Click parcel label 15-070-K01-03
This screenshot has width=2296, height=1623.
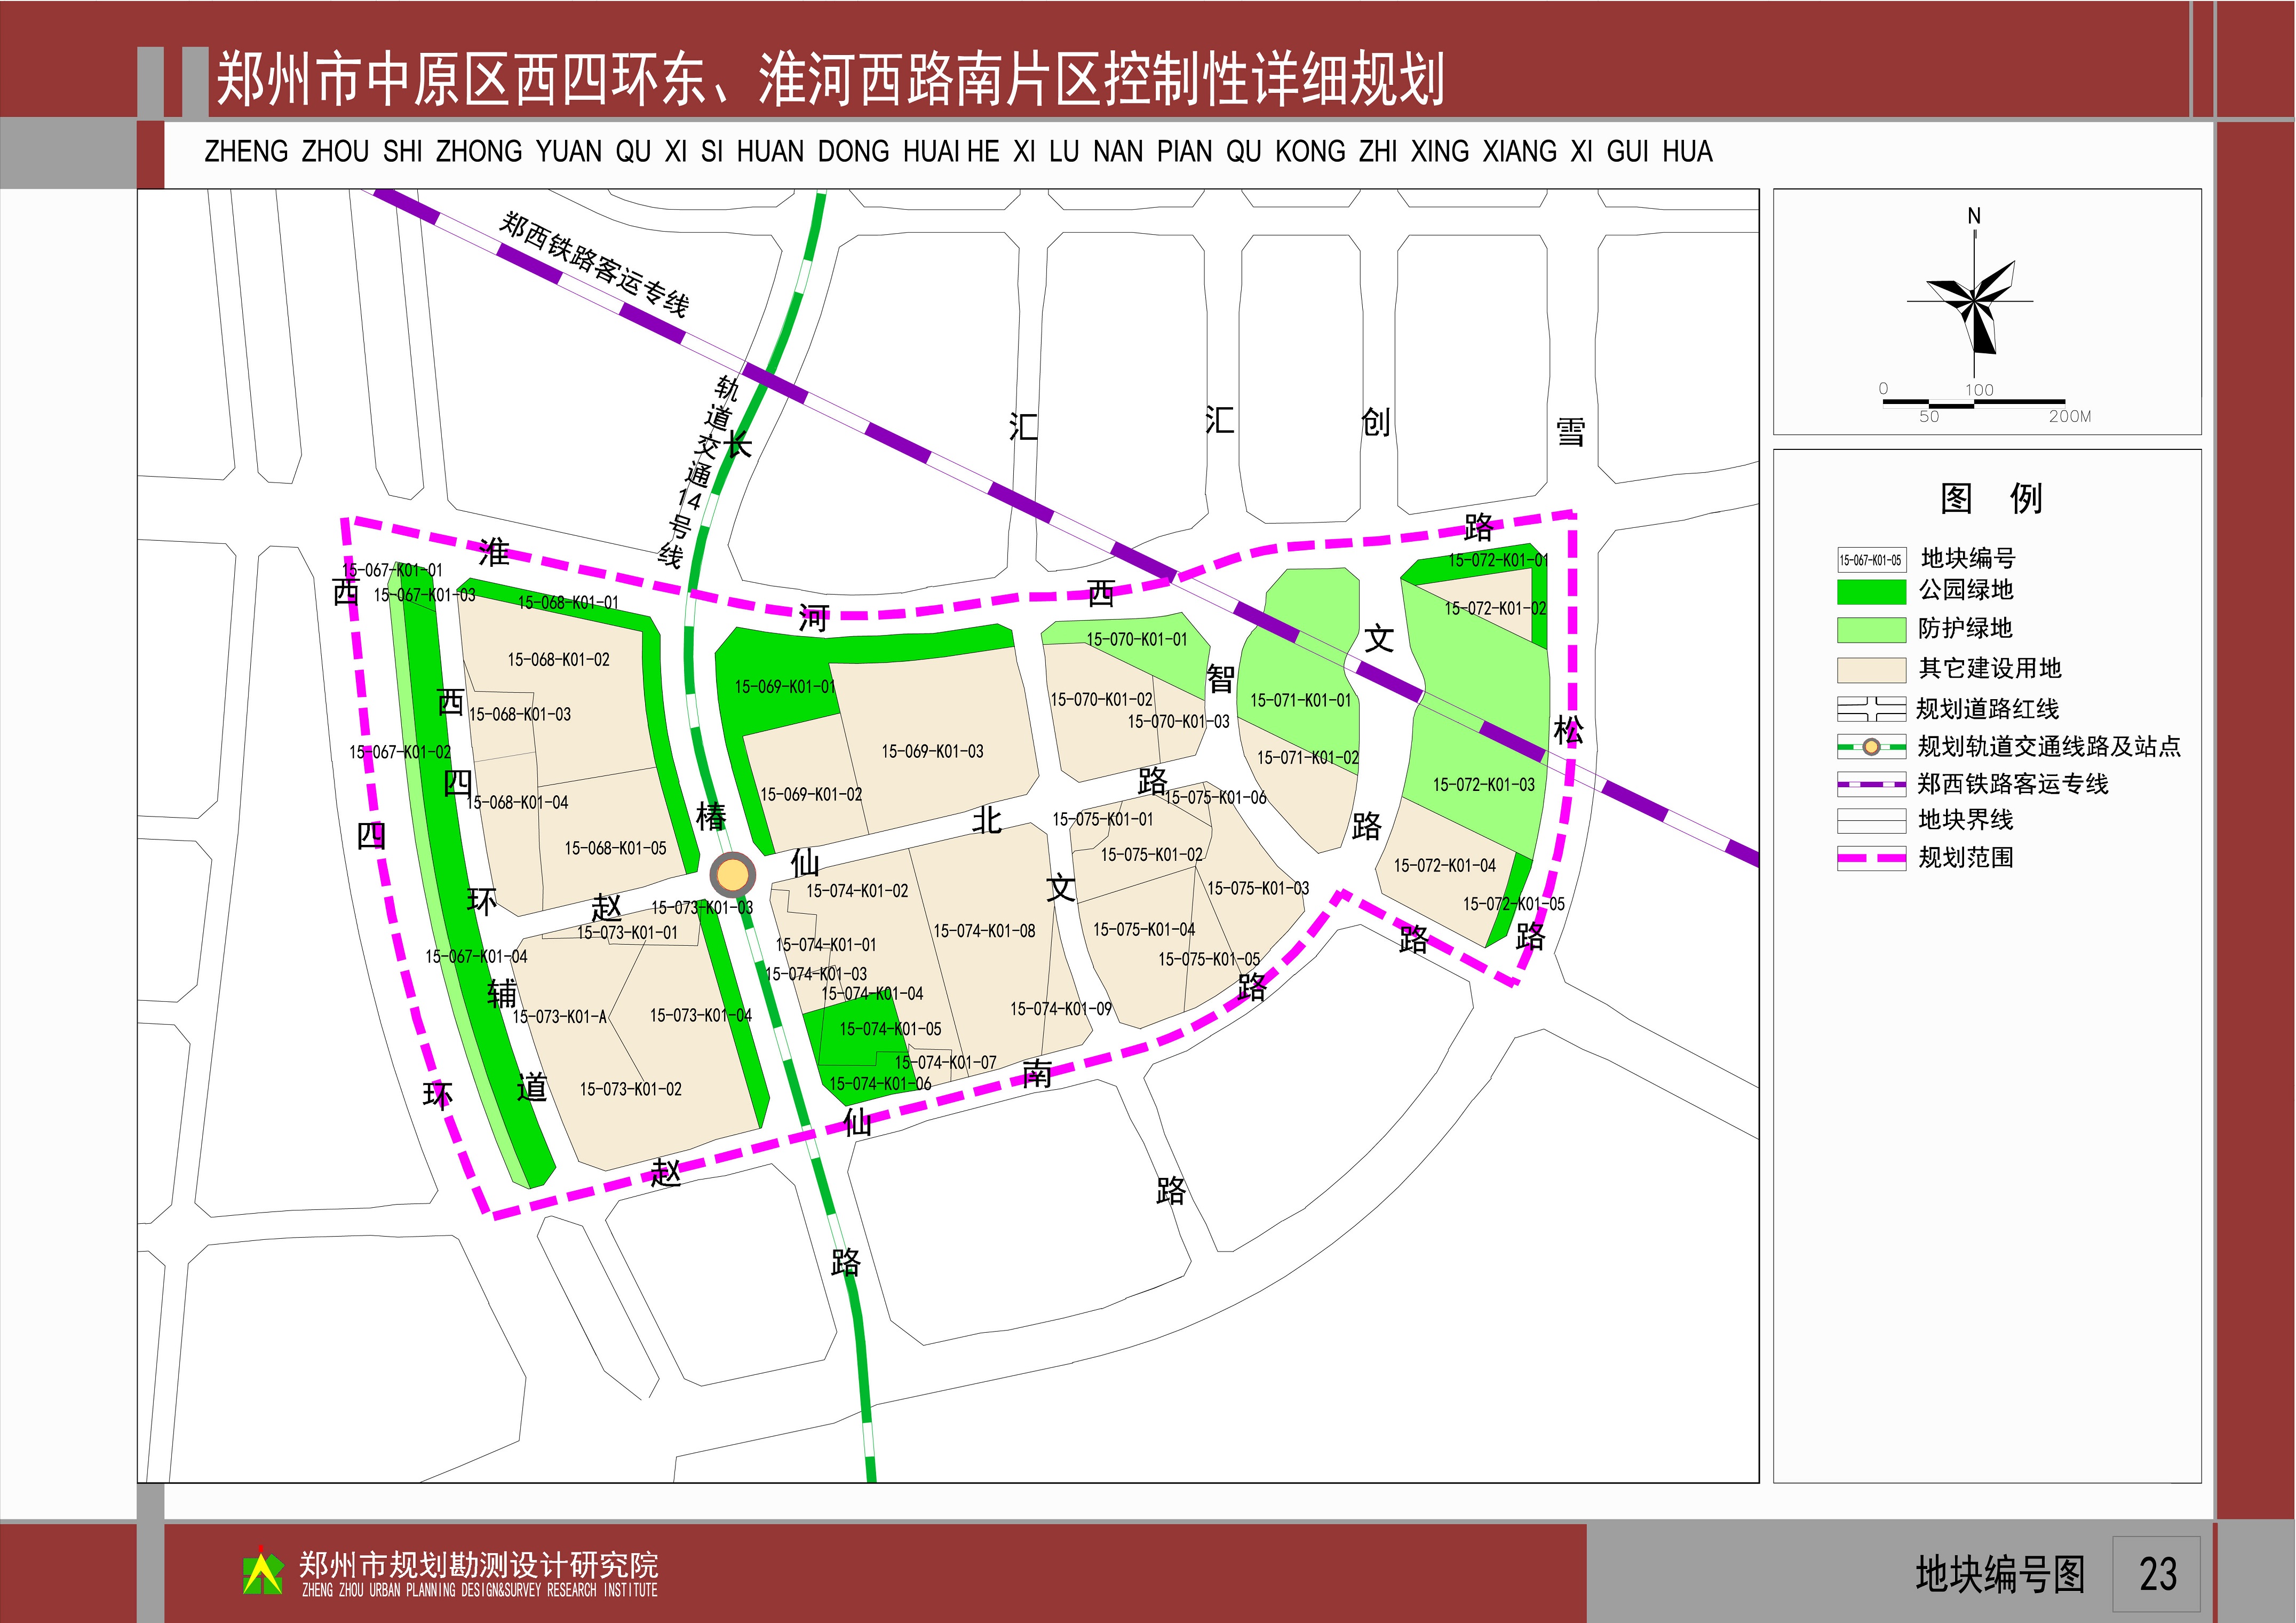click(1179, 722)
